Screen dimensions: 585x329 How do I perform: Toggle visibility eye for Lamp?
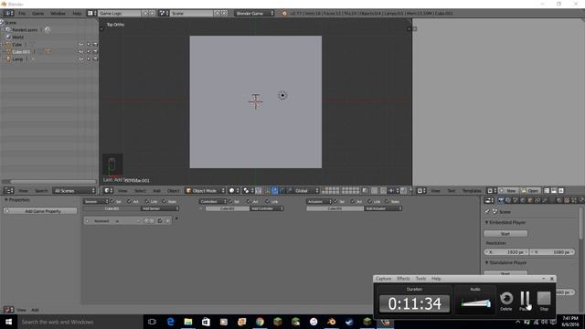(81, 58)
